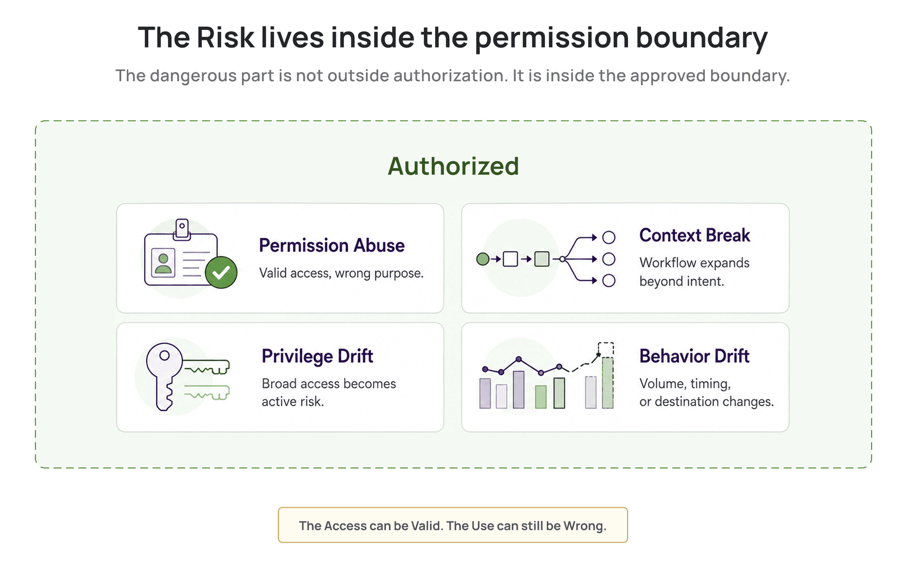Click the small green key outlines
This screenshot has width=906, height=561.
pyautogui.click(x=207, y=380)
